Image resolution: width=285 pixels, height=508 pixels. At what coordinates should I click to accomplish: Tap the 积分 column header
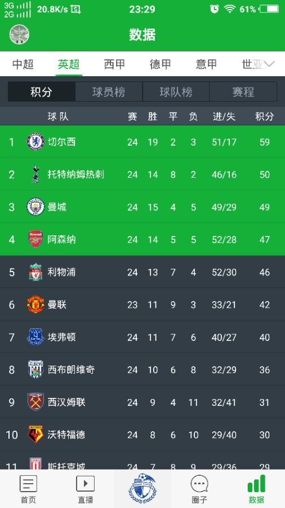click(264, 116)
